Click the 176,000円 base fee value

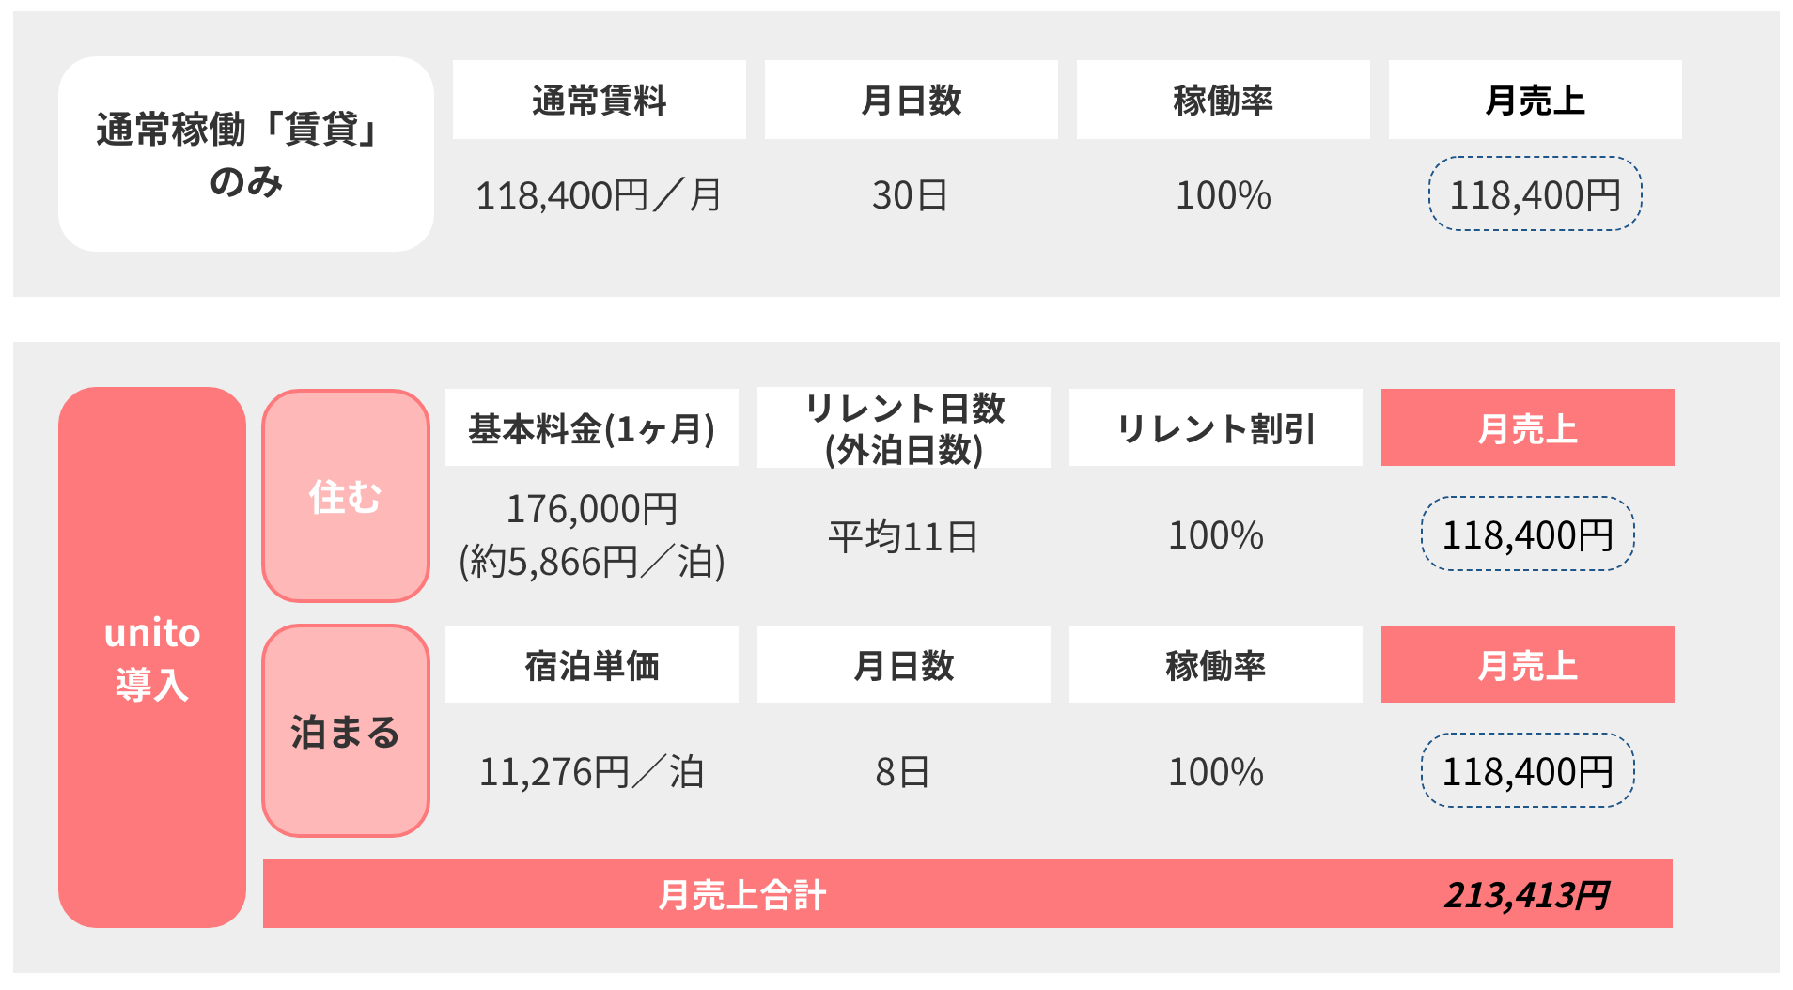(x=591, y=509)
